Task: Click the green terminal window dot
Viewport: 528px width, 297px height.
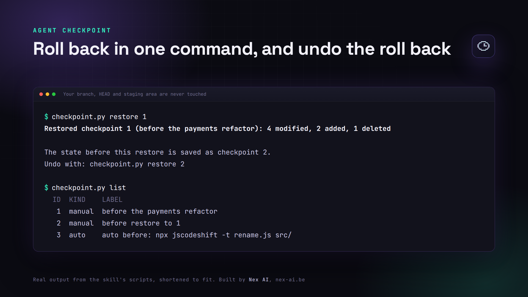Action: click(54, 94)
